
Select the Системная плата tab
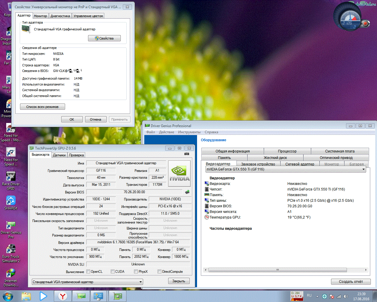[340, 151]
